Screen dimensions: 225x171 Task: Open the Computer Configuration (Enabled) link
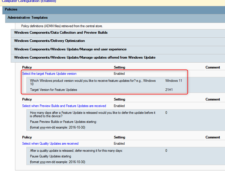coord(29,1)
